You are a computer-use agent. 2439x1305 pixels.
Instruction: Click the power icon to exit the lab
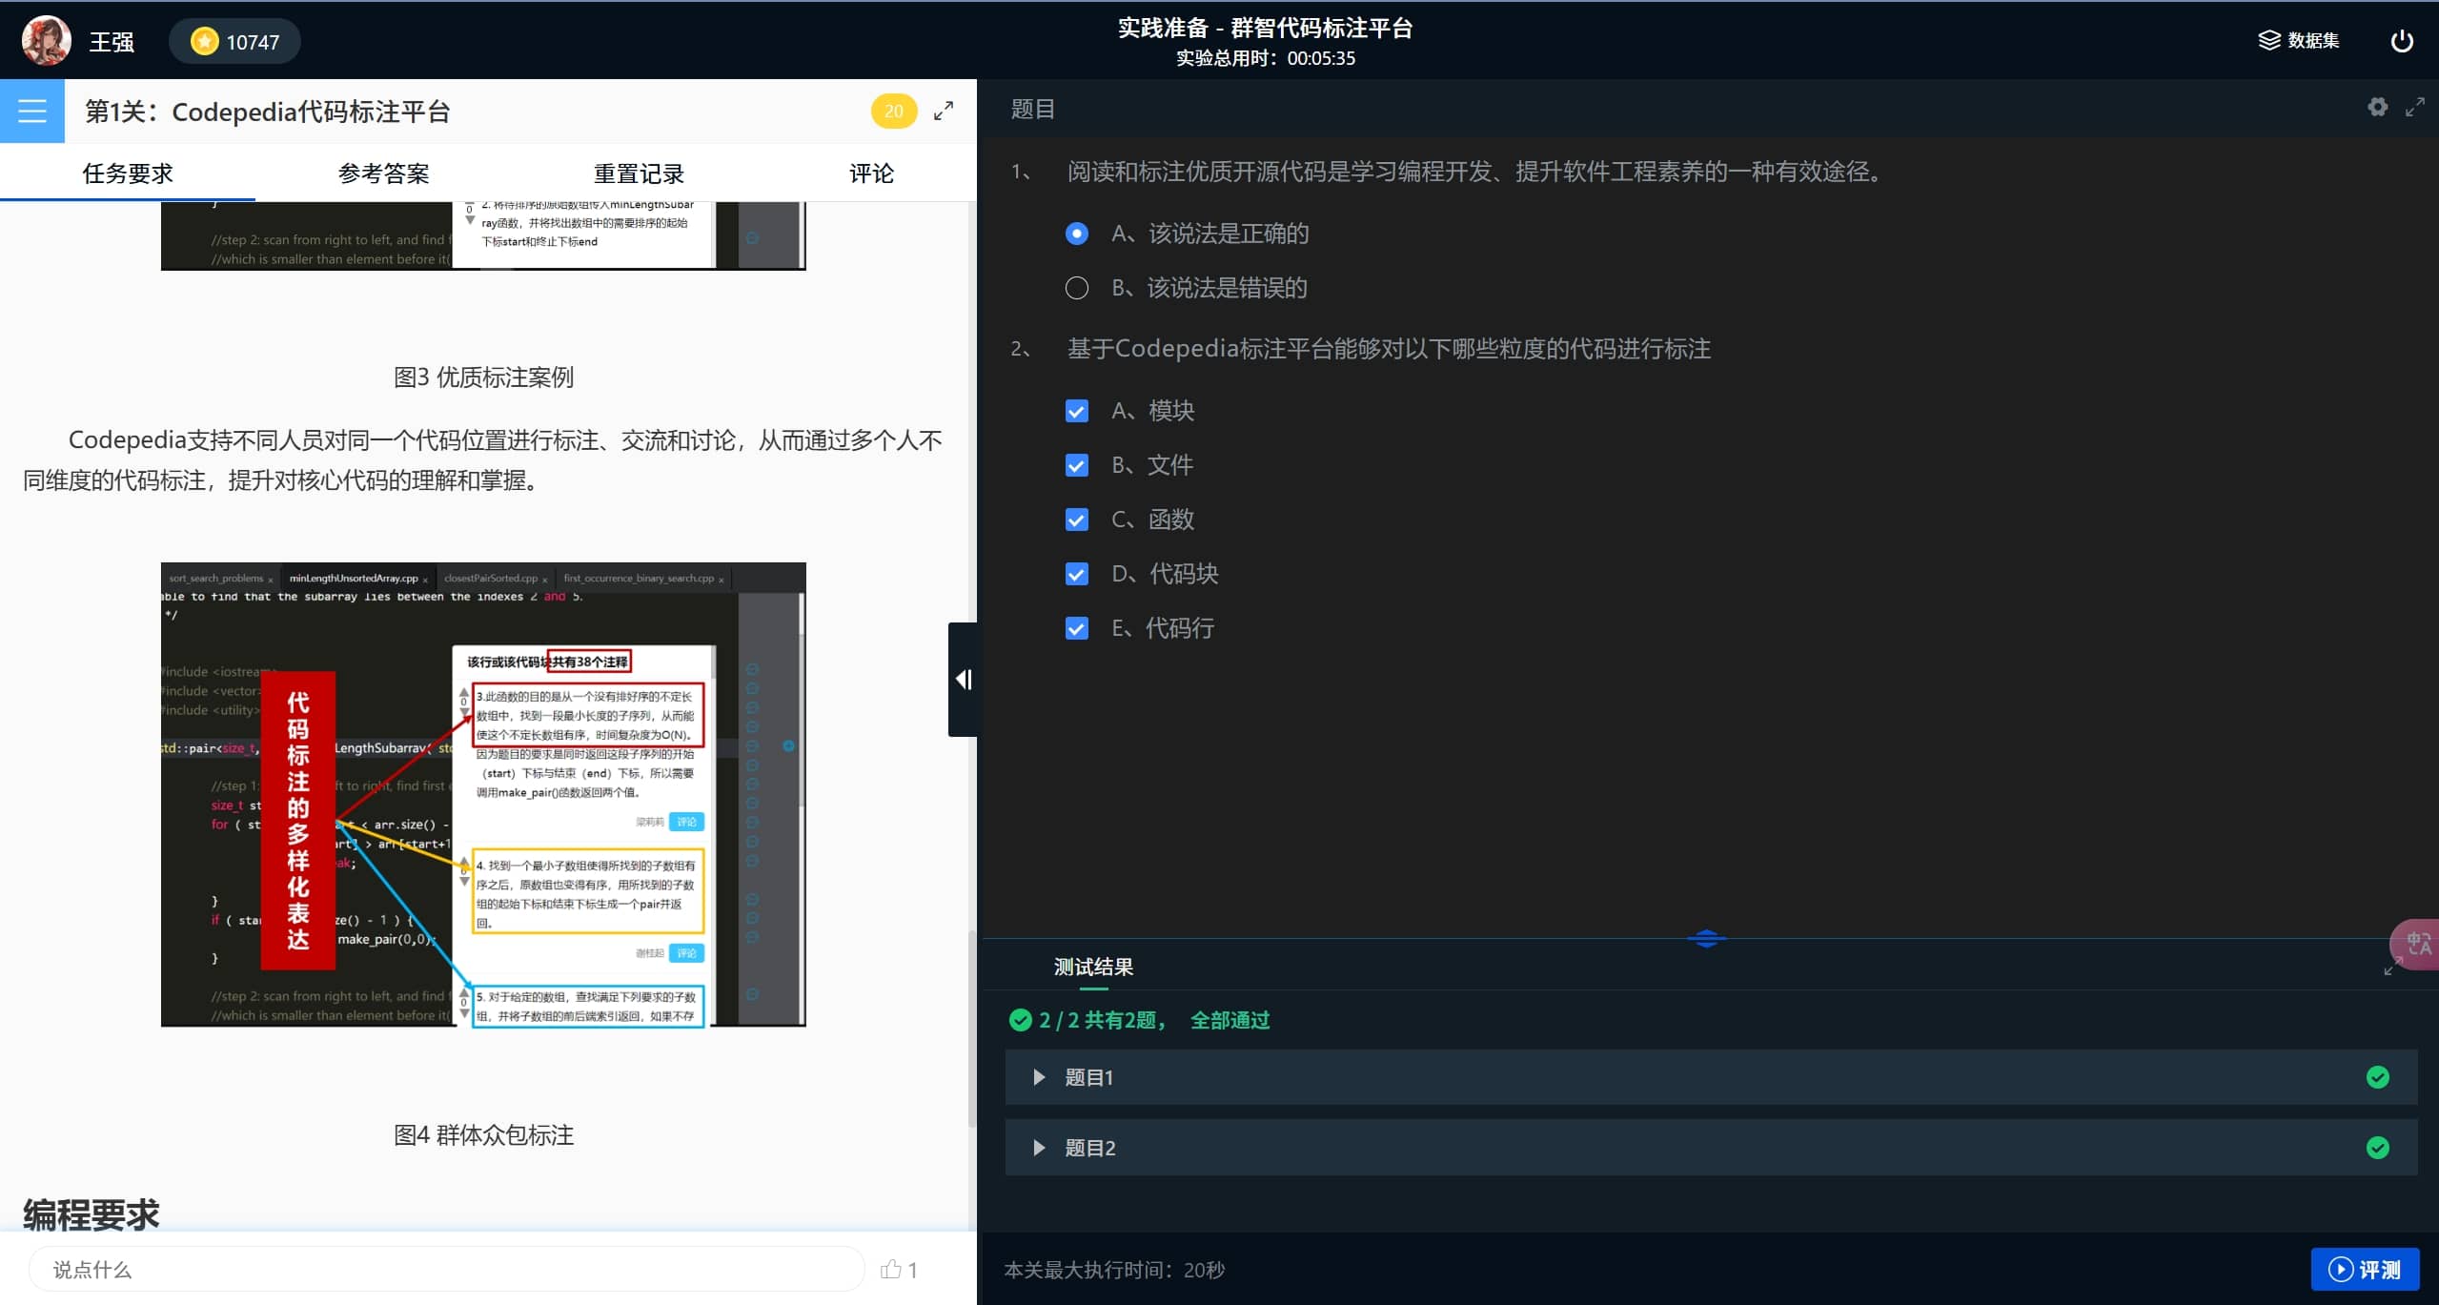pyautogui.click(x=2402, y=40)
